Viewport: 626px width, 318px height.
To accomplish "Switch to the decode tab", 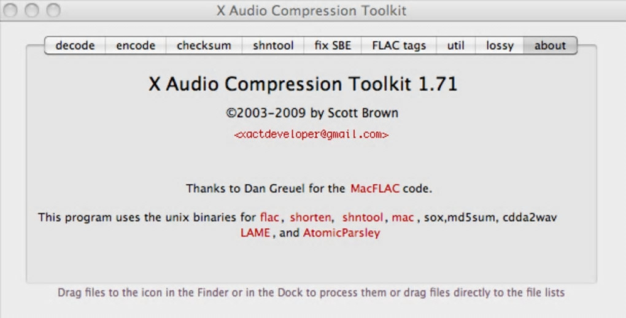I will (75, 45).
